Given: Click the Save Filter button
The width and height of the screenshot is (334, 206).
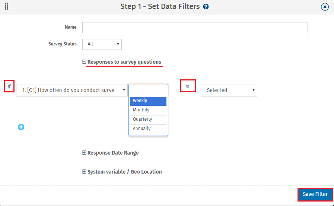Looking at the screenshot, I should [x=315, y=194].
